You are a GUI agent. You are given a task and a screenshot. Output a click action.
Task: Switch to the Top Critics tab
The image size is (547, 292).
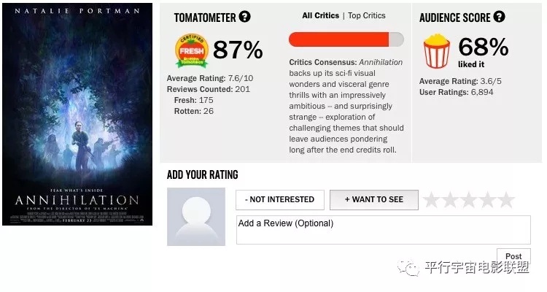click(367, 16)
